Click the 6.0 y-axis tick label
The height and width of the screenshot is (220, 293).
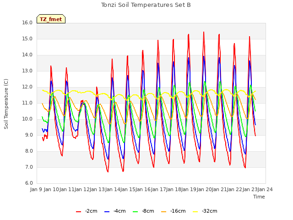[x=29, y=183]
